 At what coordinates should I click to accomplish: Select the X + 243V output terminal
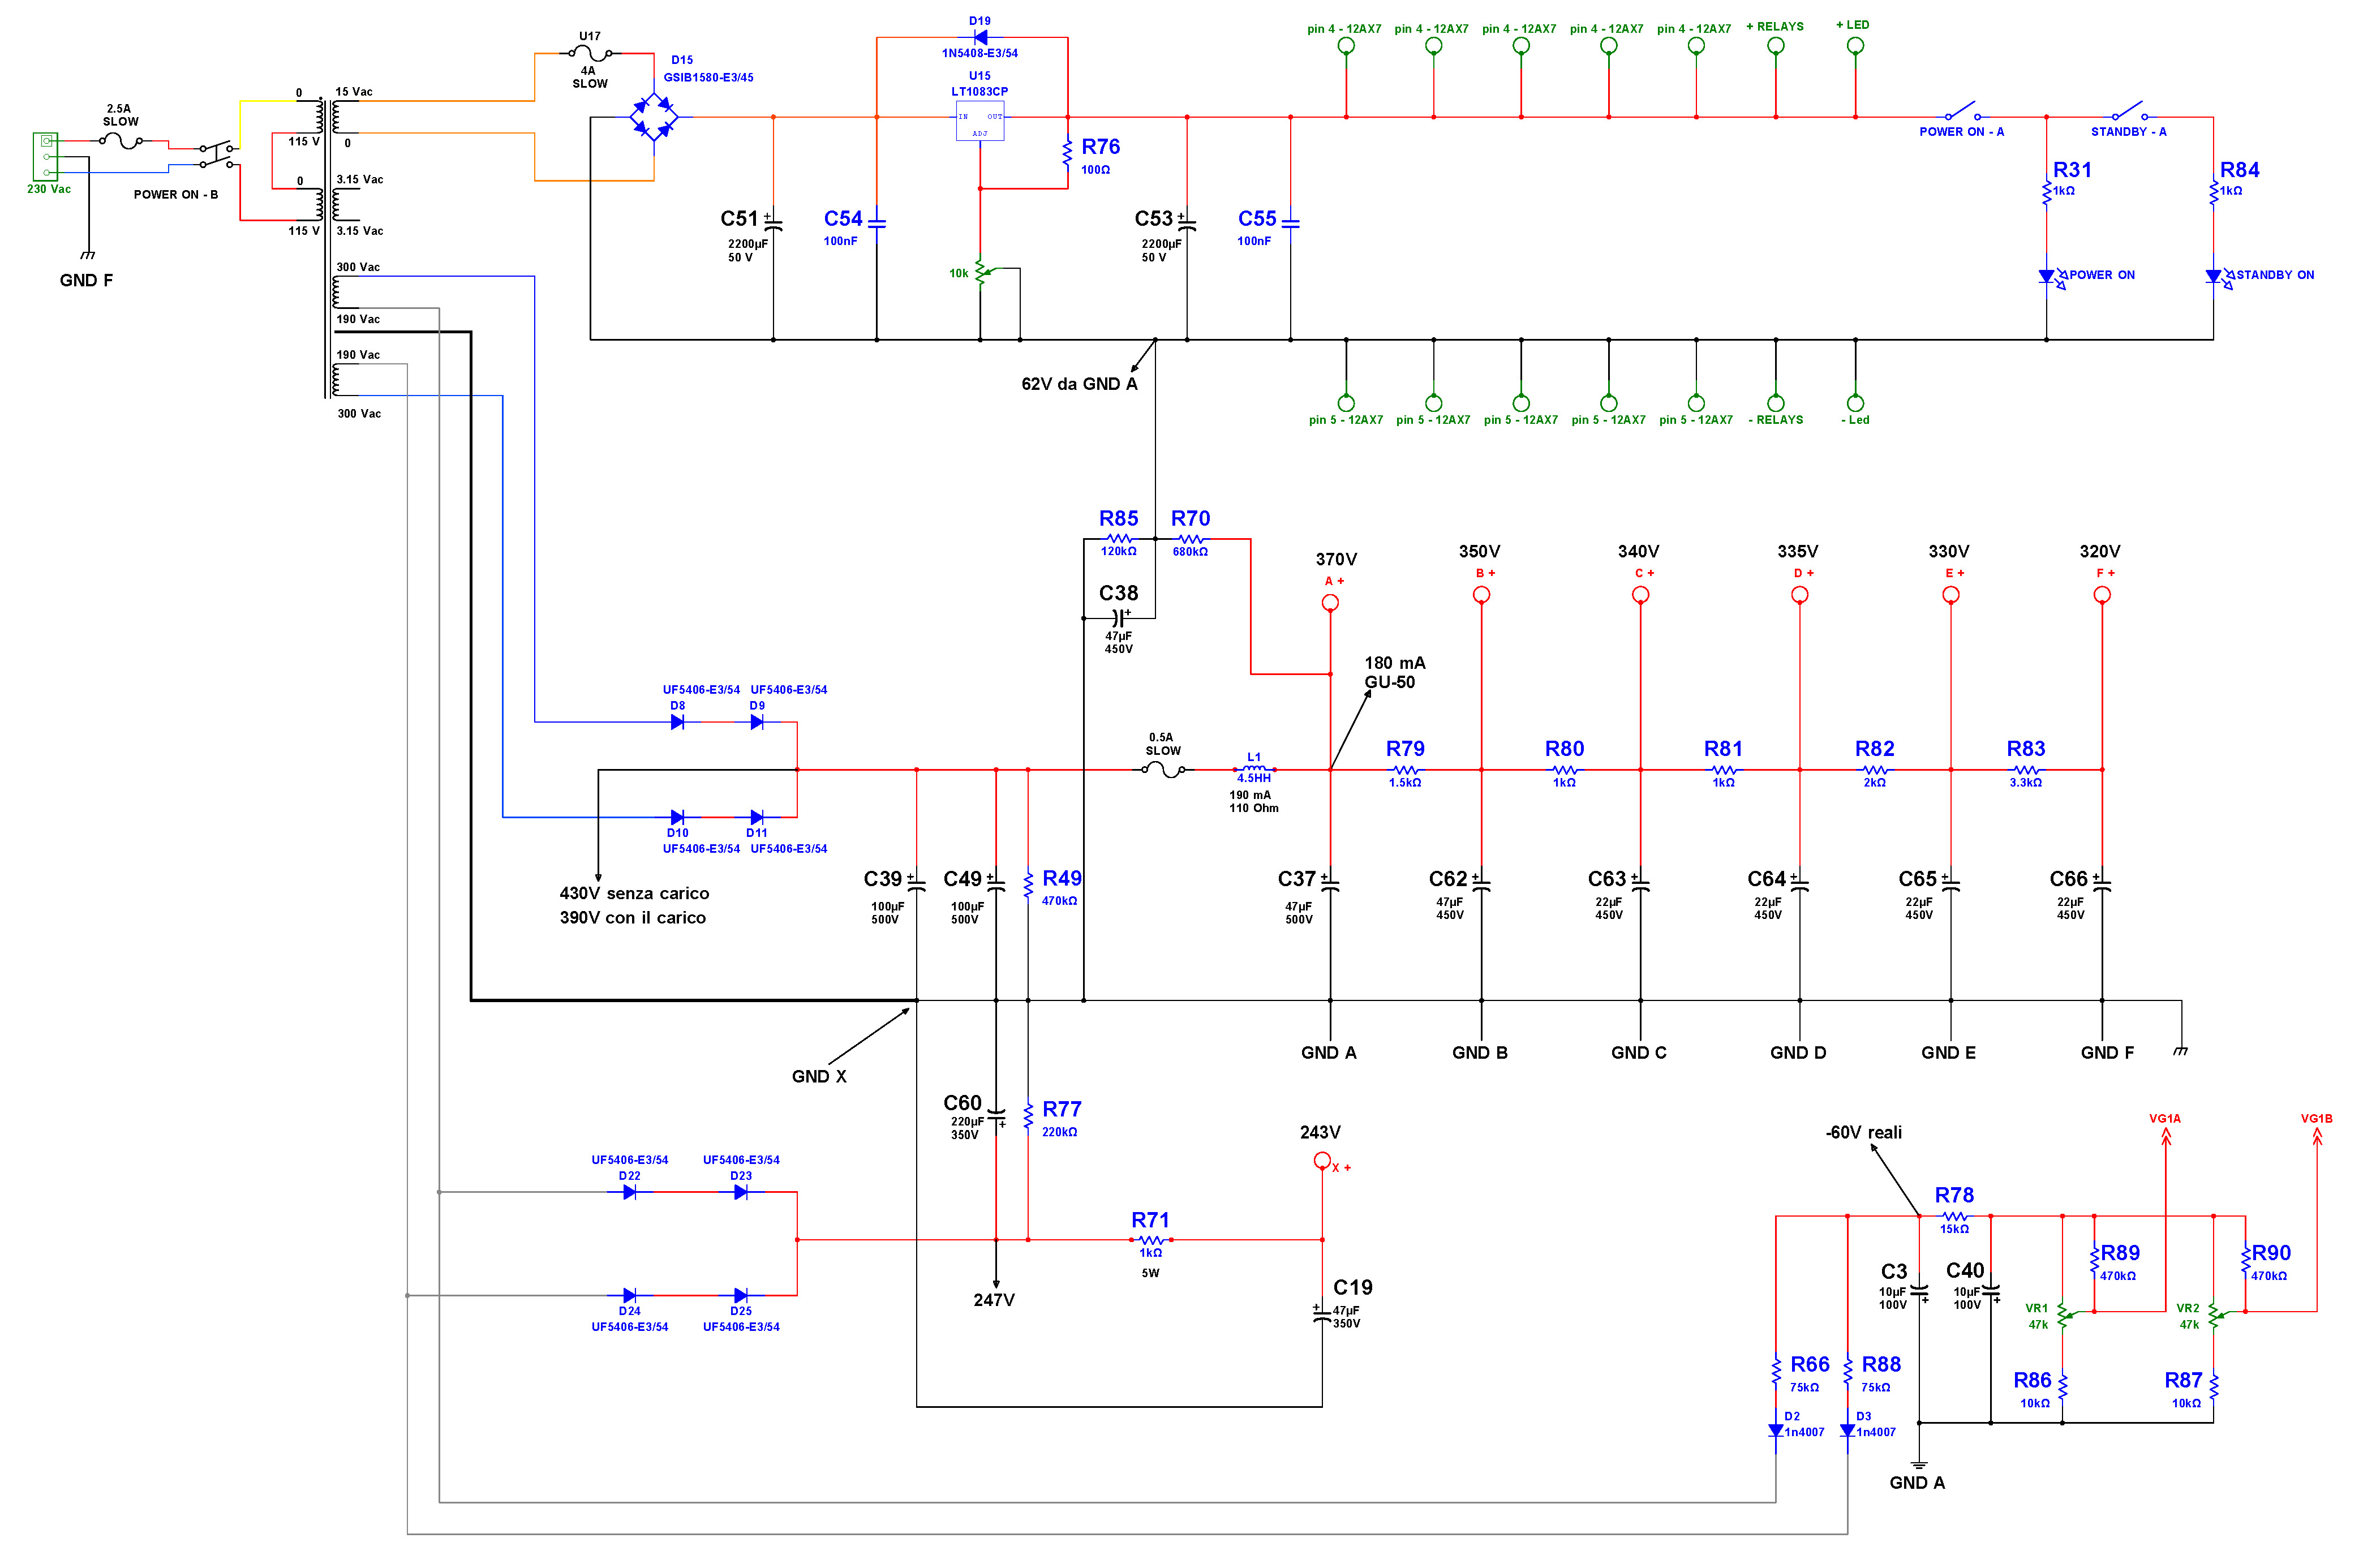[1322, 1160]
